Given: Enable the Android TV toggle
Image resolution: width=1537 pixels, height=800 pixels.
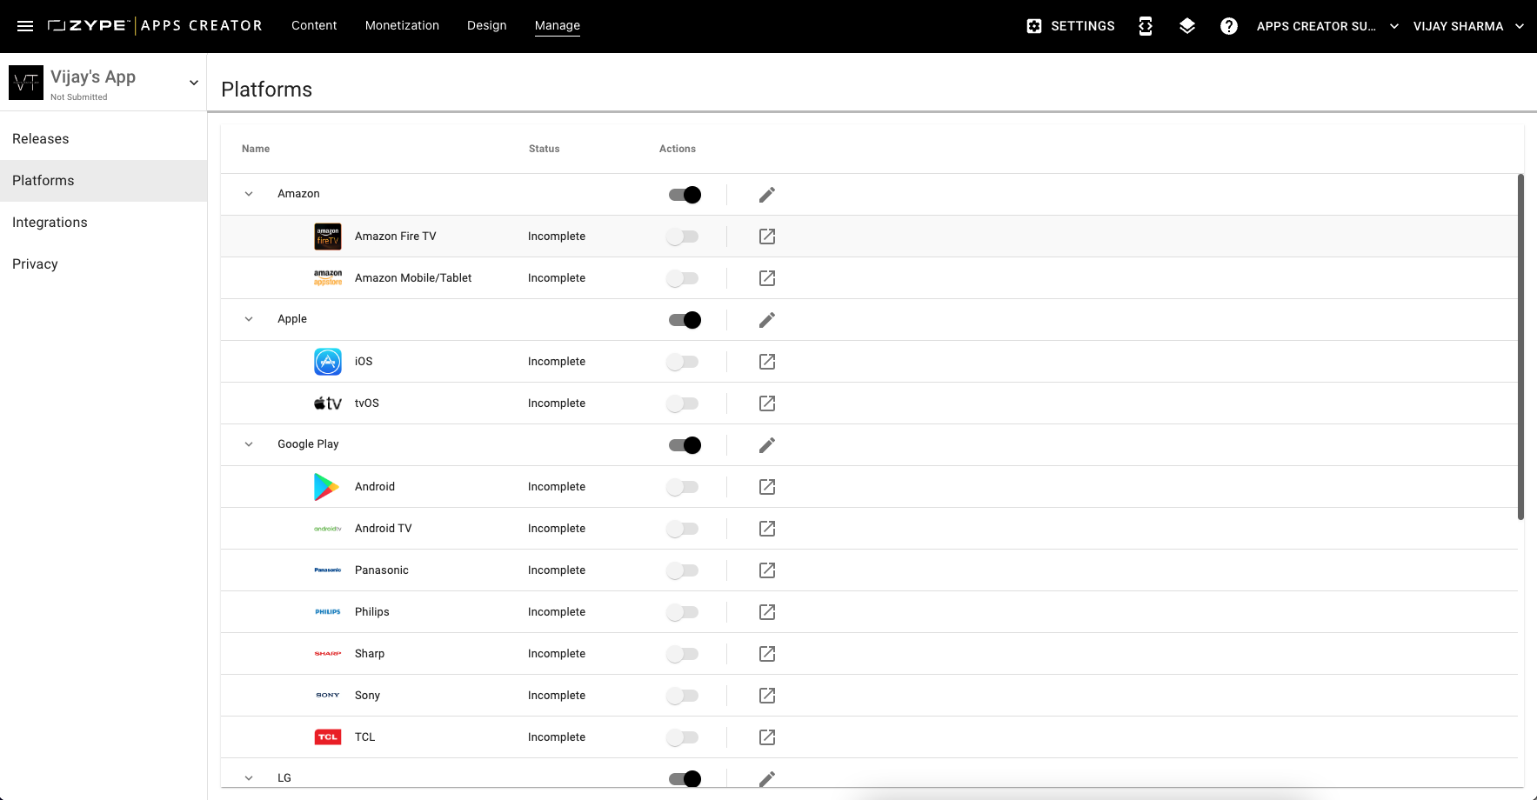Looking at the screenshot, I should point(683,529).
